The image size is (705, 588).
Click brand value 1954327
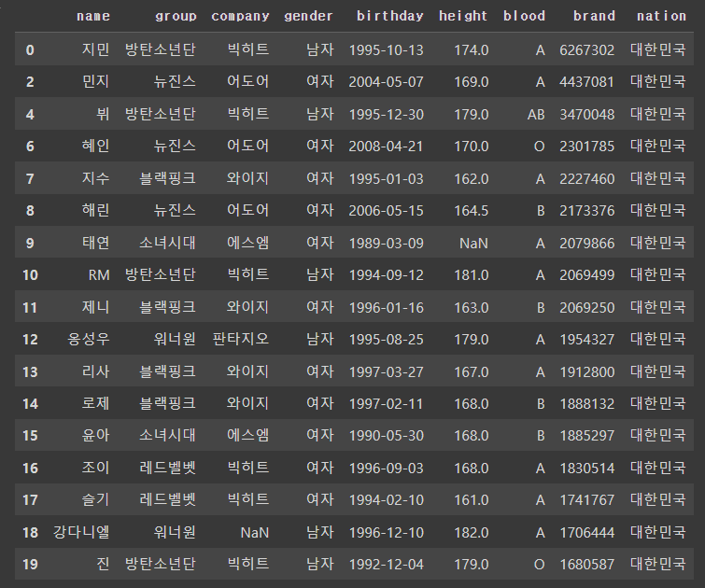coord(587,340)
